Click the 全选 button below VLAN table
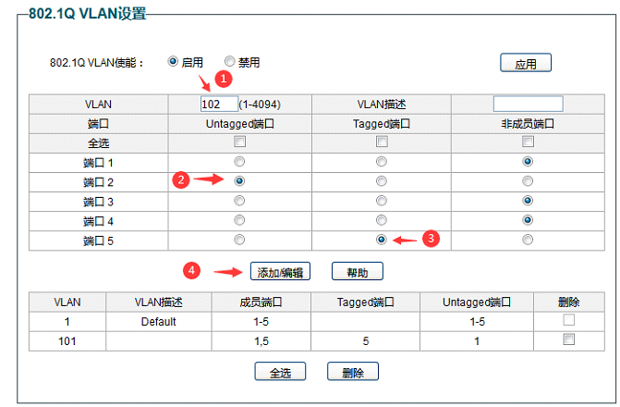620x407 pixels. pyautogui.click(x=280, y=372)
